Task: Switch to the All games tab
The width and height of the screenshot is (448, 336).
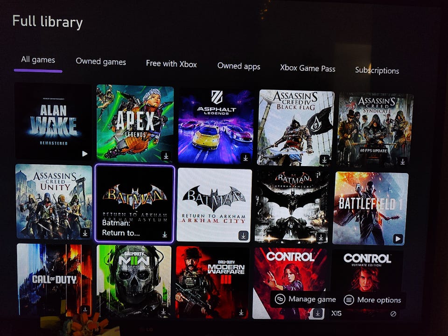Action: [x=38, y=60]
